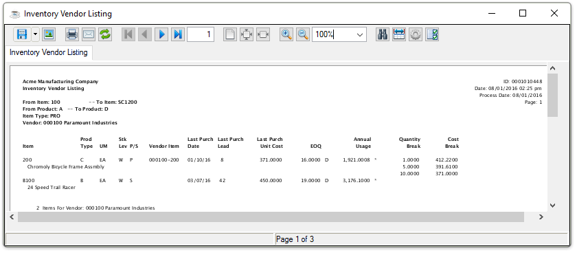Email the report via envelope icon

tap(89, 34)
